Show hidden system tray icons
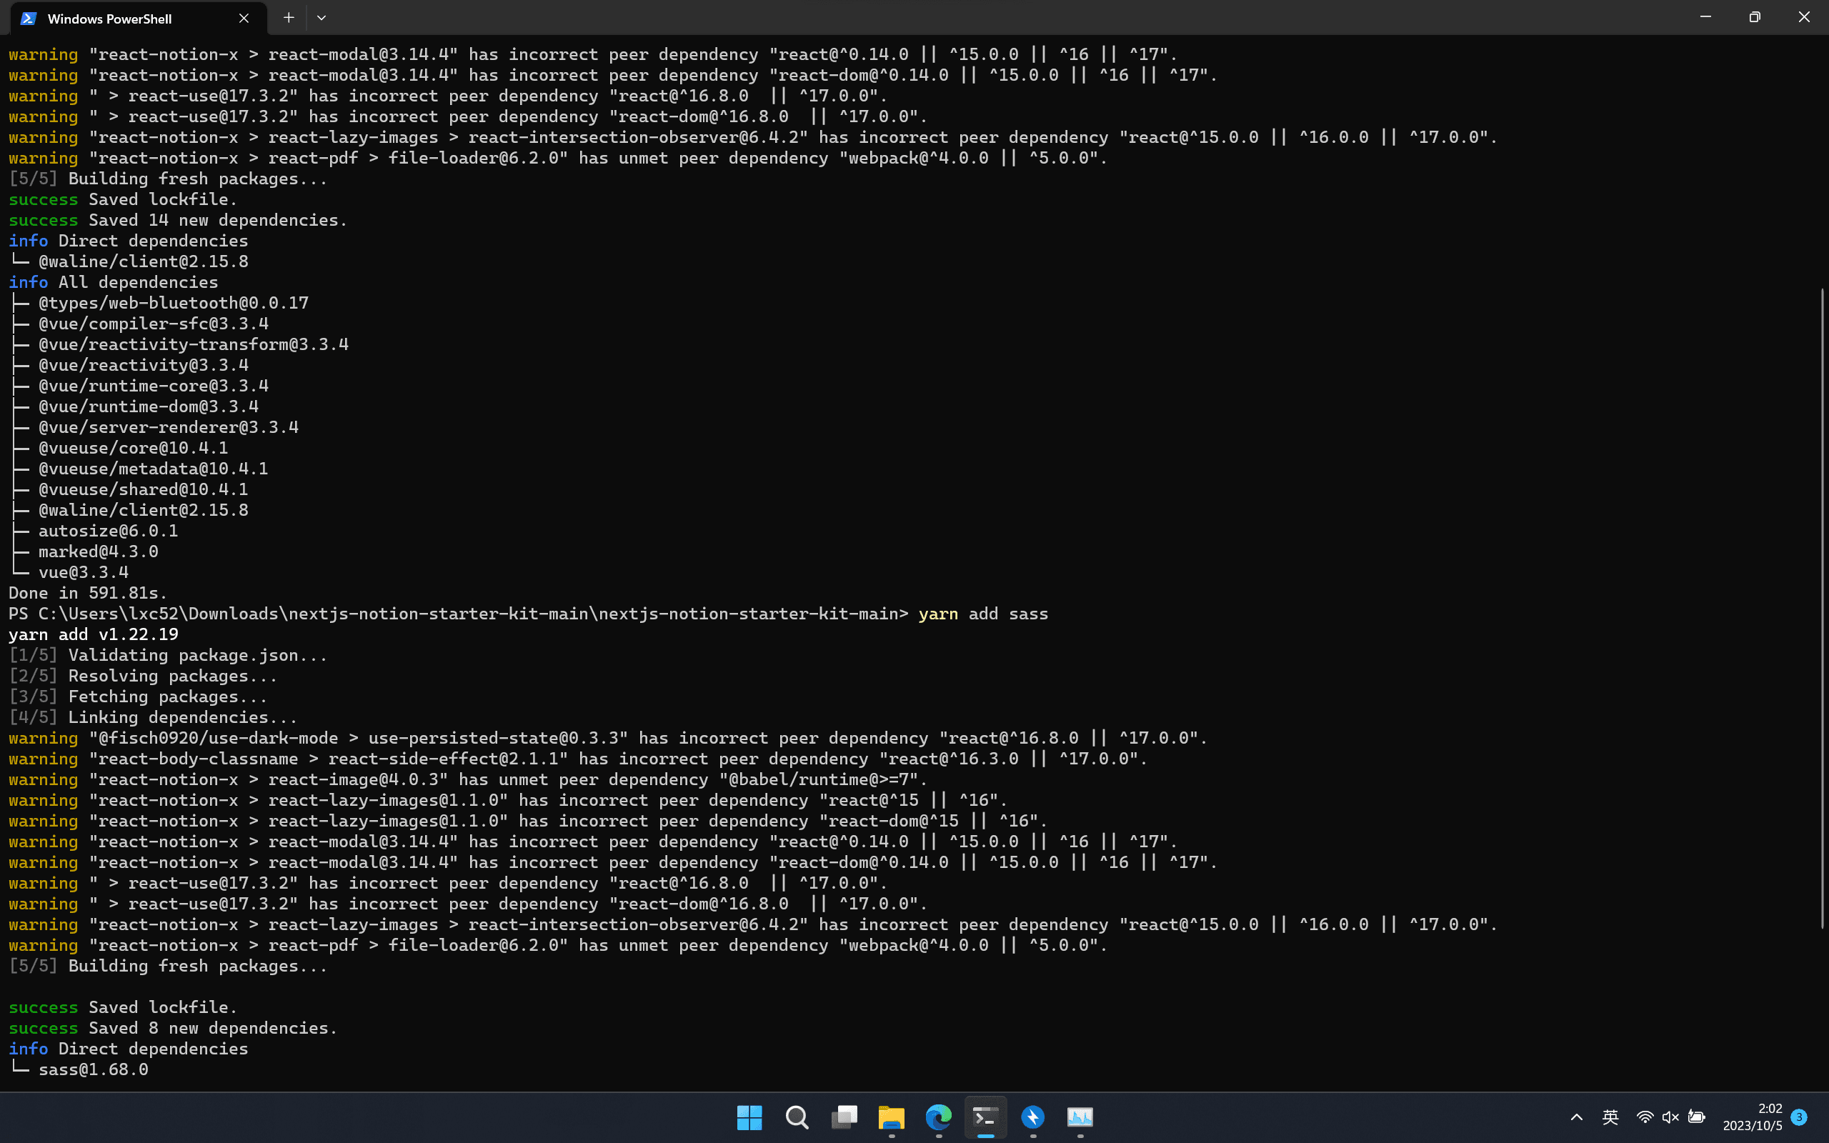Image resolution: width=1829 pixels, height=1143 pixels. point(1576,1117)
